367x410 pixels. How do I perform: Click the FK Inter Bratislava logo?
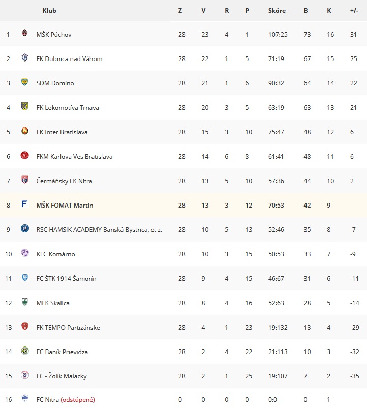coord(24,131)
